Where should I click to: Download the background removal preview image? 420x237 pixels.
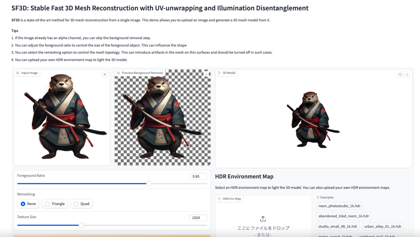pyautogui.click(x=206, y=74)
